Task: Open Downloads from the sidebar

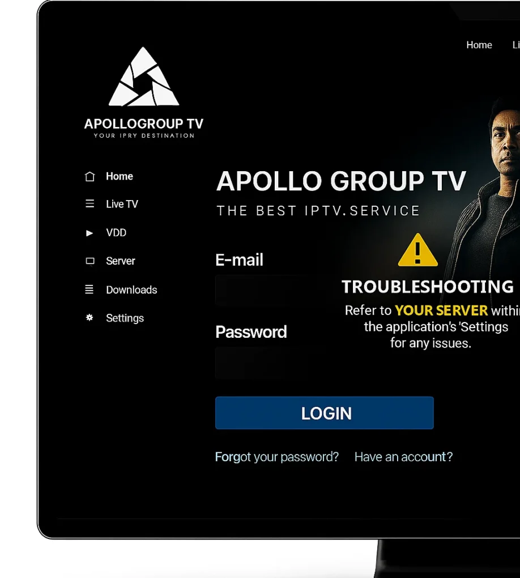Action: click(131, 290)
